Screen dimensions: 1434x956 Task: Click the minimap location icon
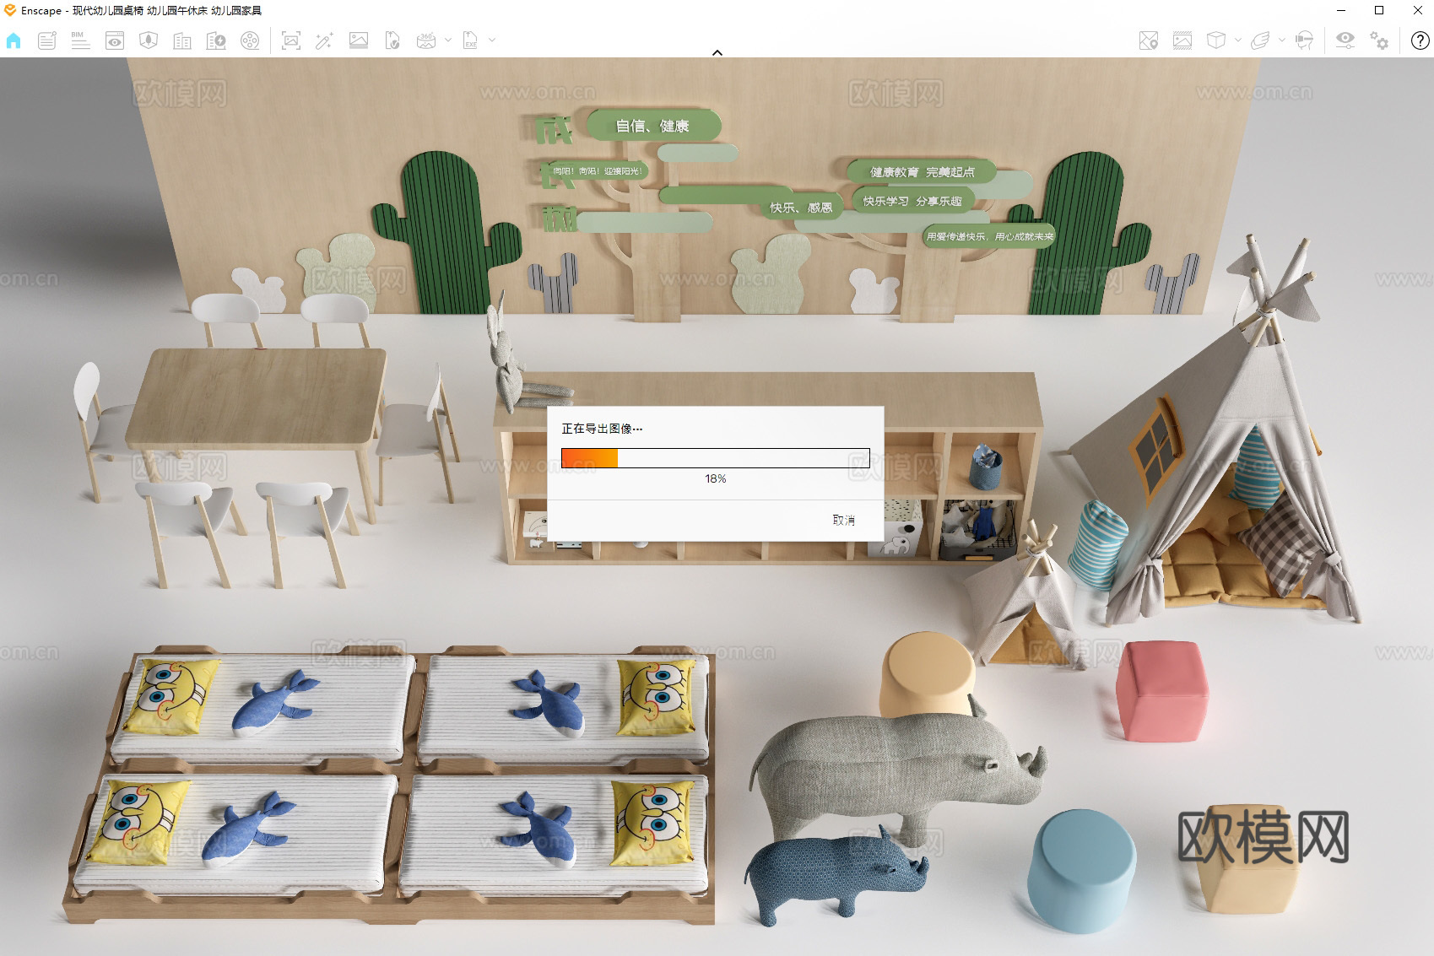pos(1149,41)
